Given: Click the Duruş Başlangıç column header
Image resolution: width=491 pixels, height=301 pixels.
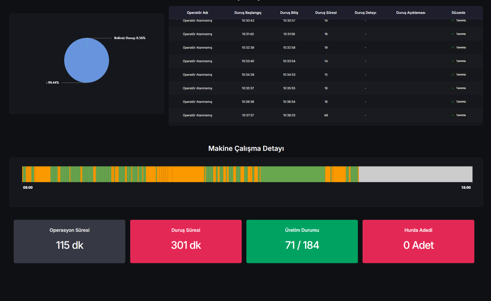Looking at the screenshot, I should tap(248, 13).
